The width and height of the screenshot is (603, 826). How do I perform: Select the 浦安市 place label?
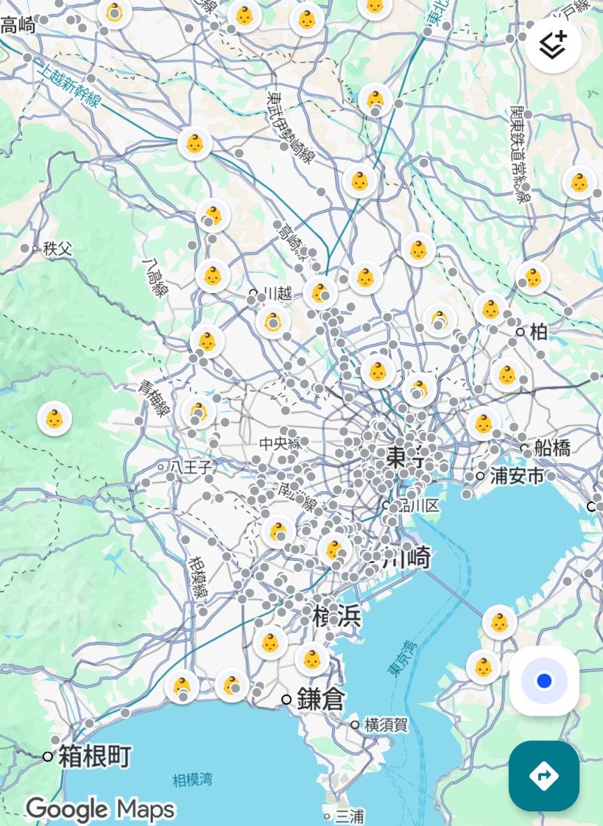[x=516, y=476]
